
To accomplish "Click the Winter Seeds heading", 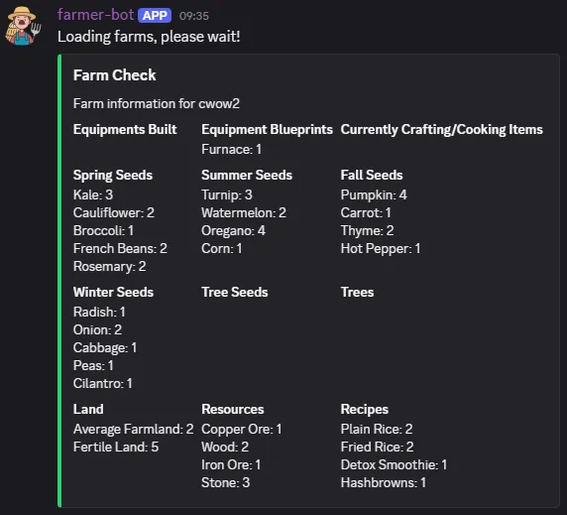I will click(x=113, y=292).
